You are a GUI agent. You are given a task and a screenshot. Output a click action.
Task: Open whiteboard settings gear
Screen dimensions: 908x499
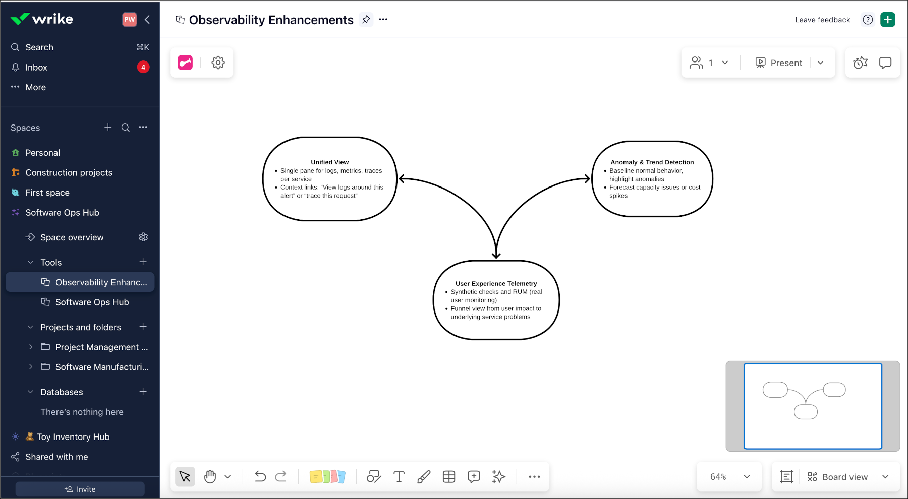[x=218, y=63]
